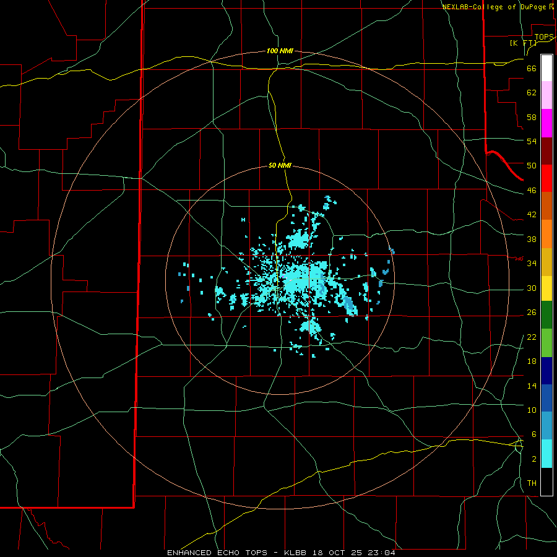
Task: Click the cyan legend swatch
Action: click(x=546, y=454)
